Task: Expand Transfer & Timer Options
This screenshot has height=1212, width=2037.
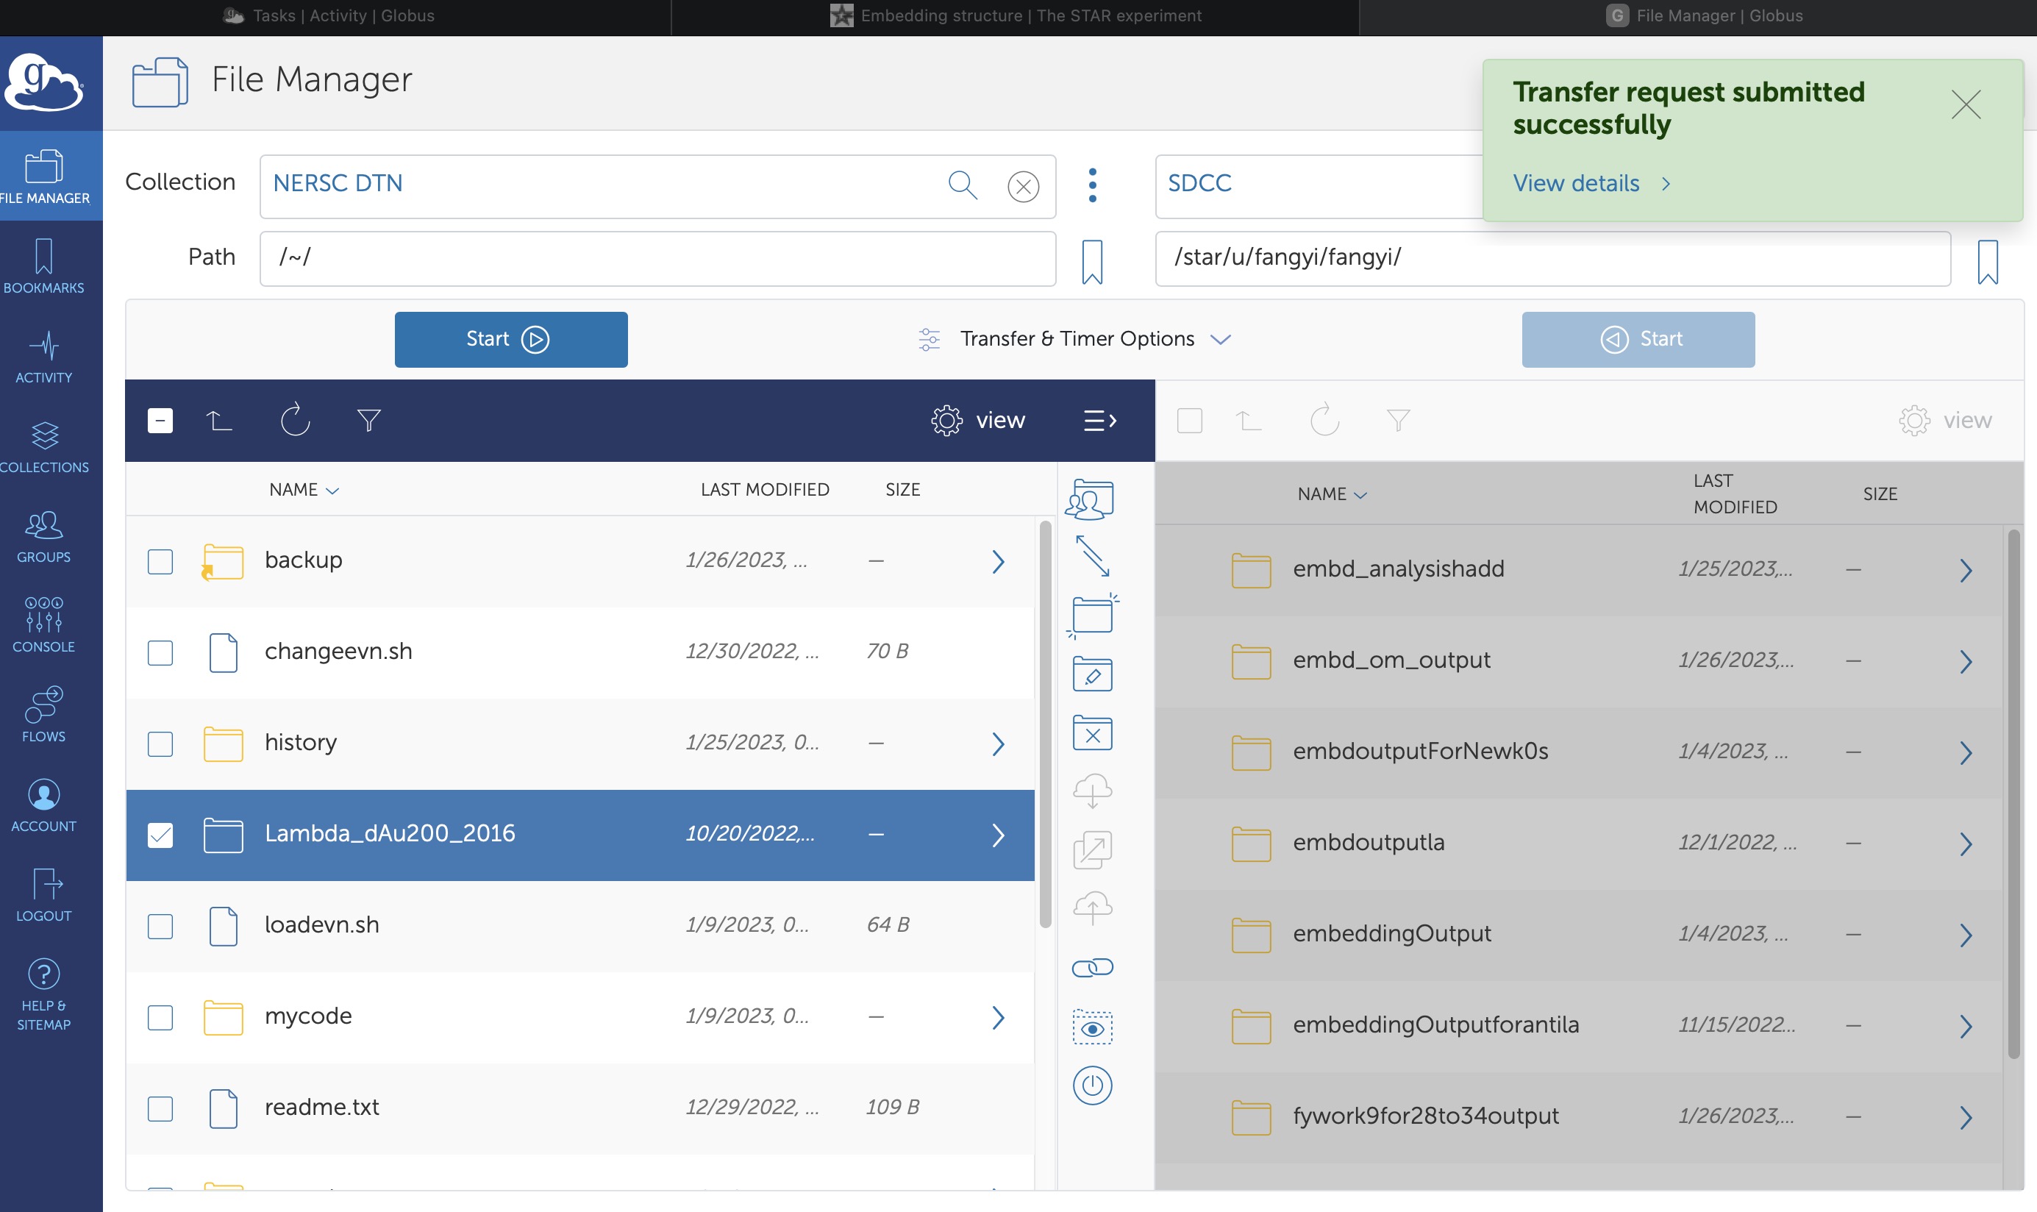Action: 1076,339
